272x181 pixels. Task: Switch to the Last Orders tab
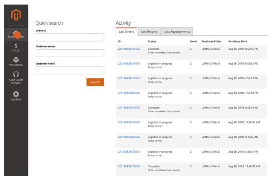point(127,31)
